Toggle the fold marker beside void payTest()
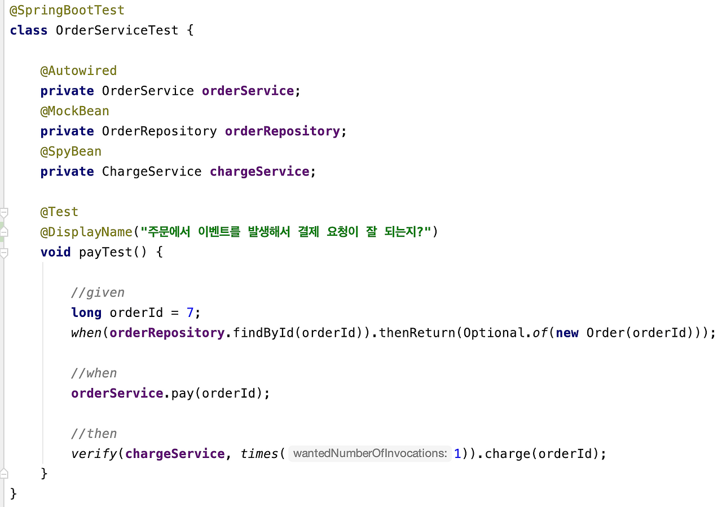This screenshot has width=722, height=507. (x=4, y=253)
